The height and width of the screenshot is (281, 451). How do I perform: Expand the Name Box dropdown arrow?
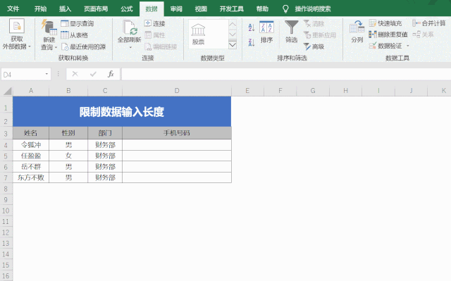click(x=47, y=74)
